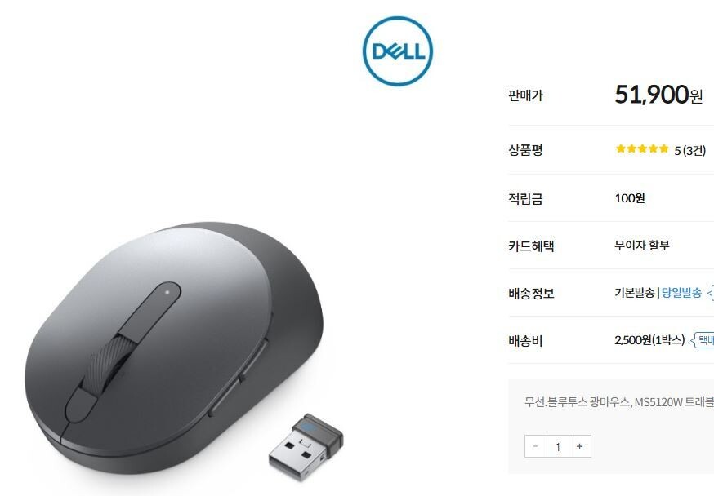This screenshot has width=714, height=496.
Task: Open the 당일발송 same-day shipping link
Action: 681,292
